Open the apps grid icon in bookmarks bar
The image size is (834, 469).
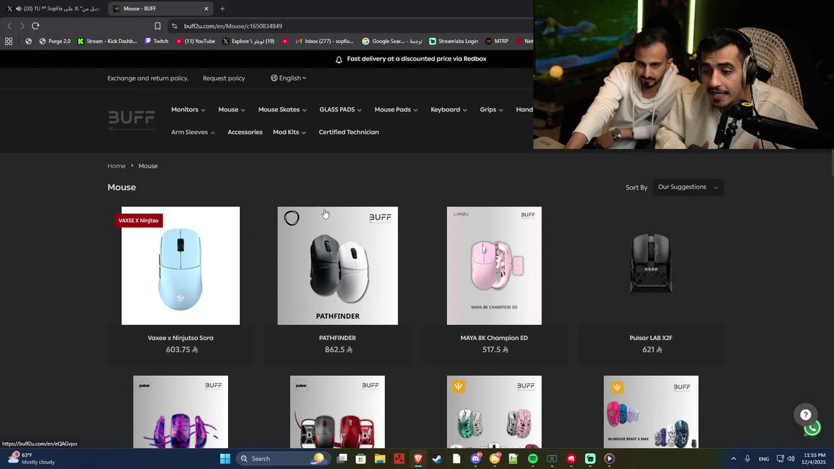8,41
